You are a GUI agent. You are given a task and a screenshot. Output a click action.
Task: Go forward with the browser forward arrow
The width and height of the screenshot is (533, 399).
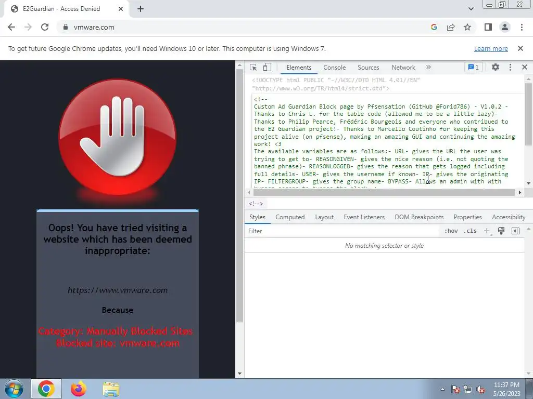click(x=28, y=27)
